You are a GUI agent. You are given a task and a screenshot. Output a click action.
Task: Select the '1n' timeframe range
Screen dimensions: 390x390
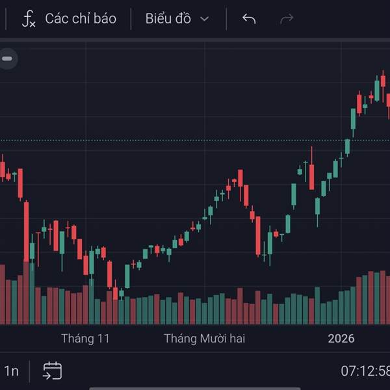click(x=11, y=371)
